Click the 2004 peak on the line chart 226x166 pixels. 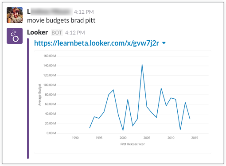(142, 65)
